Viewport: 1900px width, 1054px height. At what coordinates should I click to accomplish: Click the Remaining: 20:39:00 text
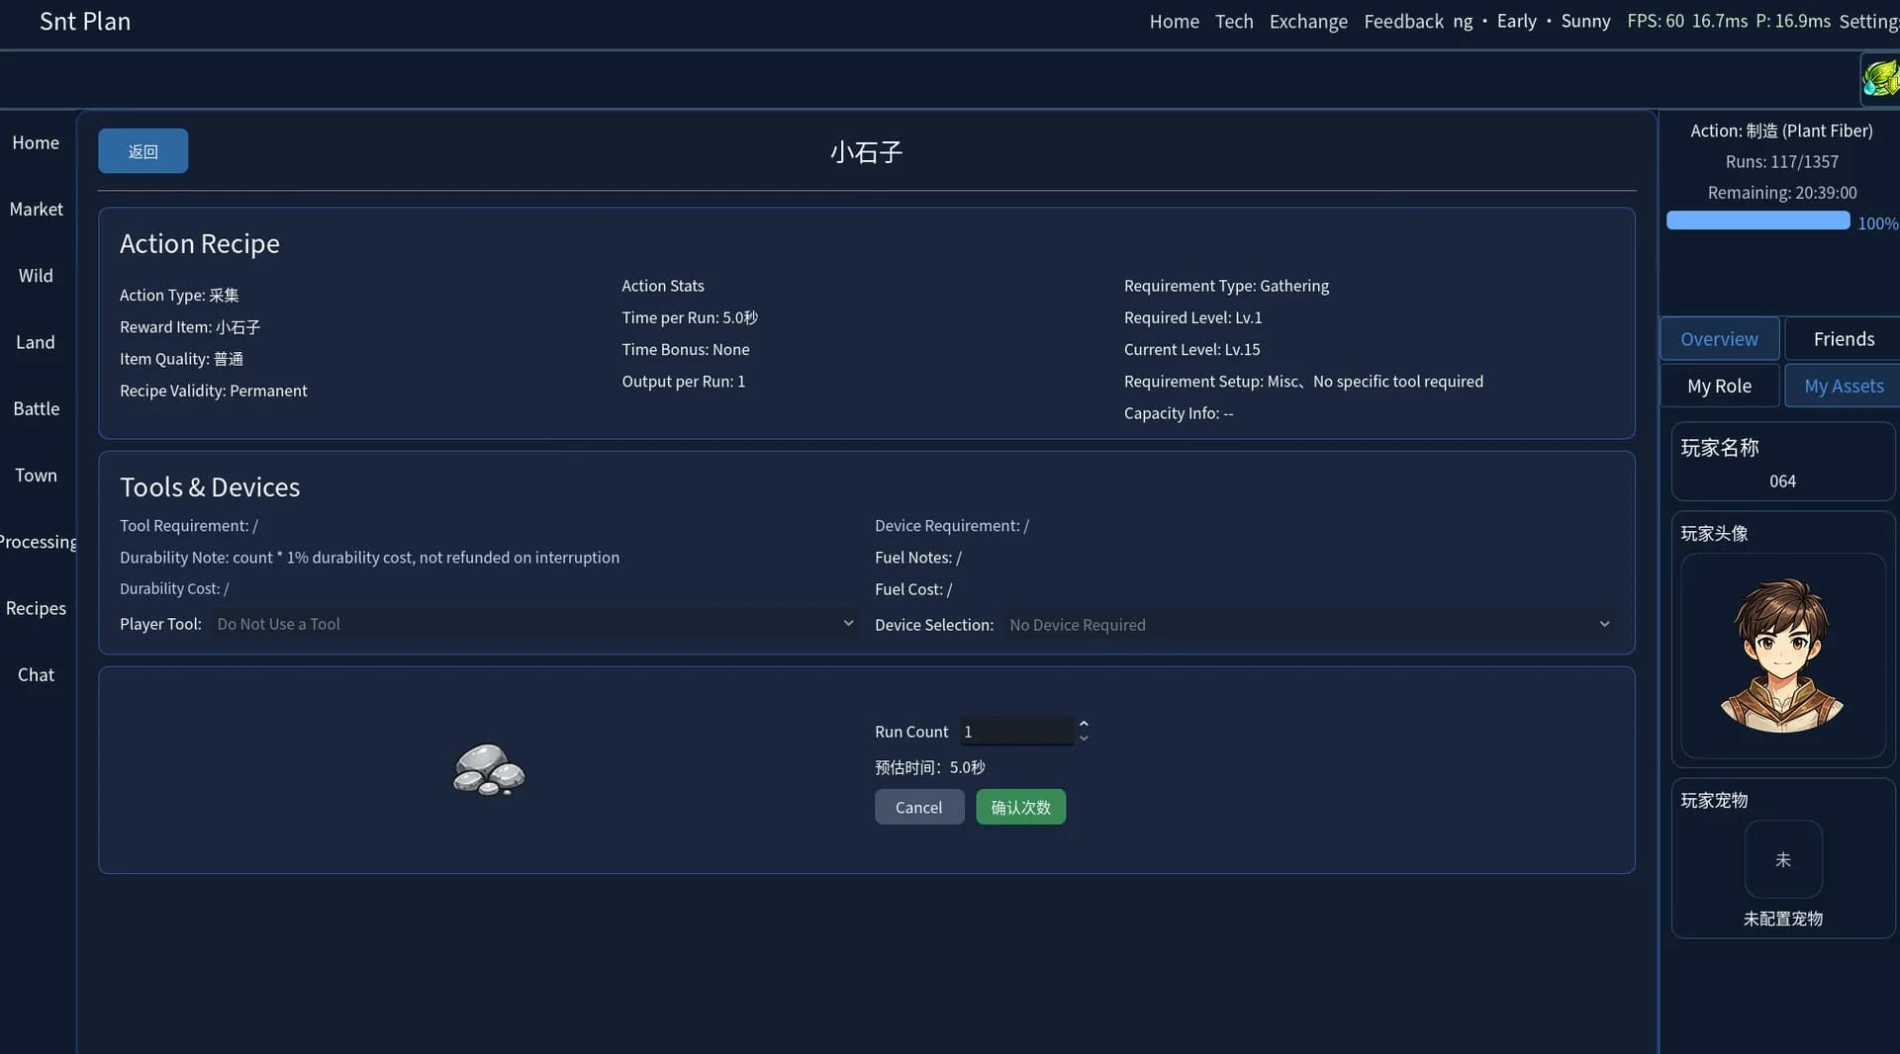1781,193
